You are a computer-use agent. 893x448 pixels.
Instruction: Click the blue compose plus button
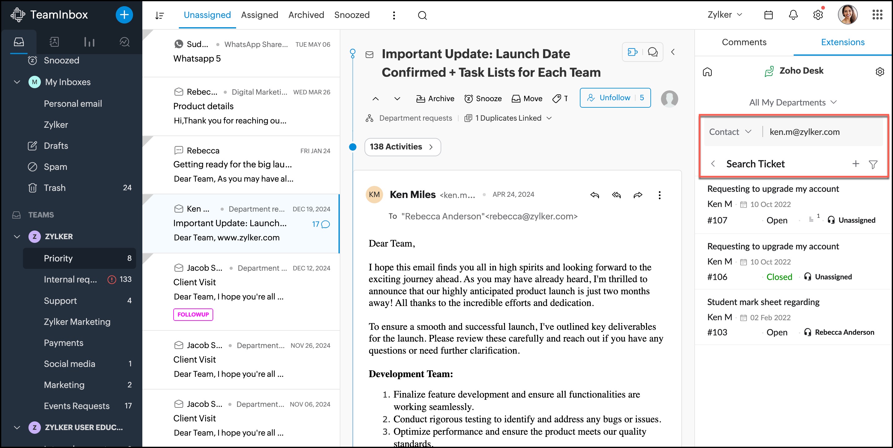coord(124,15)
